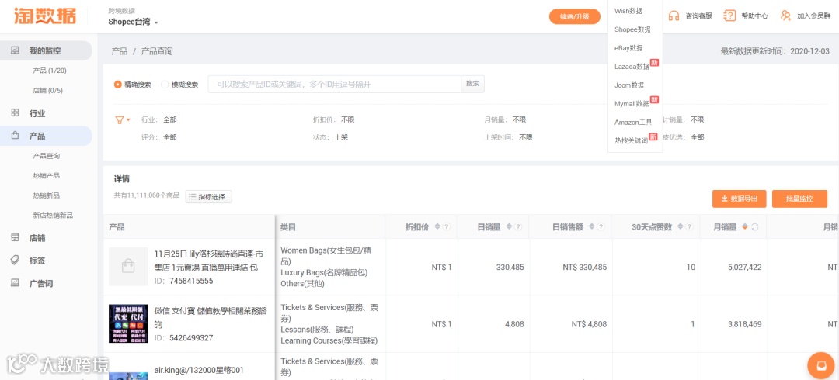Click thumbnail of product 5426499327

tap(128, 323)
